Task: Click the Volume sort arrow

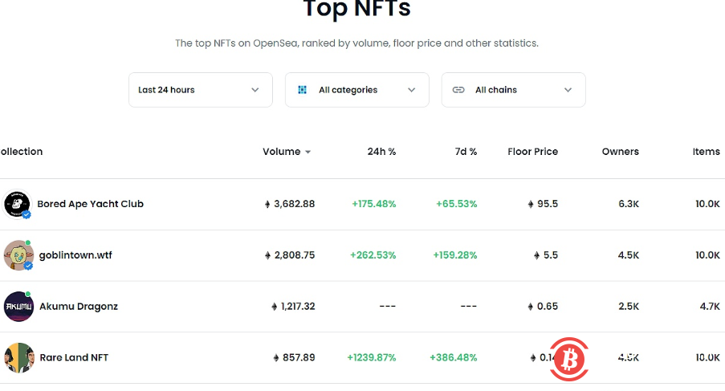Action: pos(308,152)
